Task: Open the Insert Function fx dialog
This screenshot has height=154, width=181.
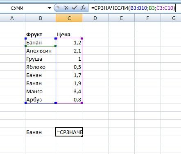Action: click(83, 8)
